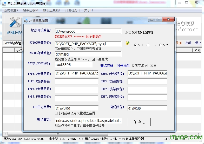
Task: Click the empty PHP5.5 install path field
Action: coord(147,82)
